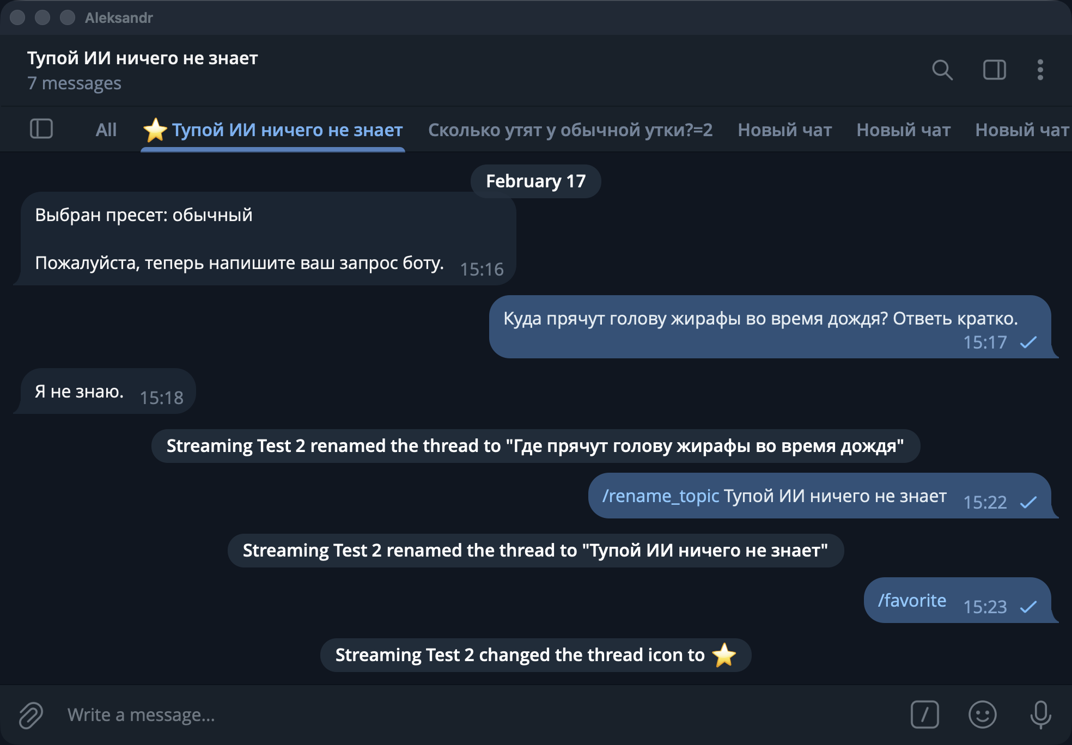The width and height of the screenshot is (1072, 745).
Task: Click the microphone voice message icon
Action: tap(1040, 715)
